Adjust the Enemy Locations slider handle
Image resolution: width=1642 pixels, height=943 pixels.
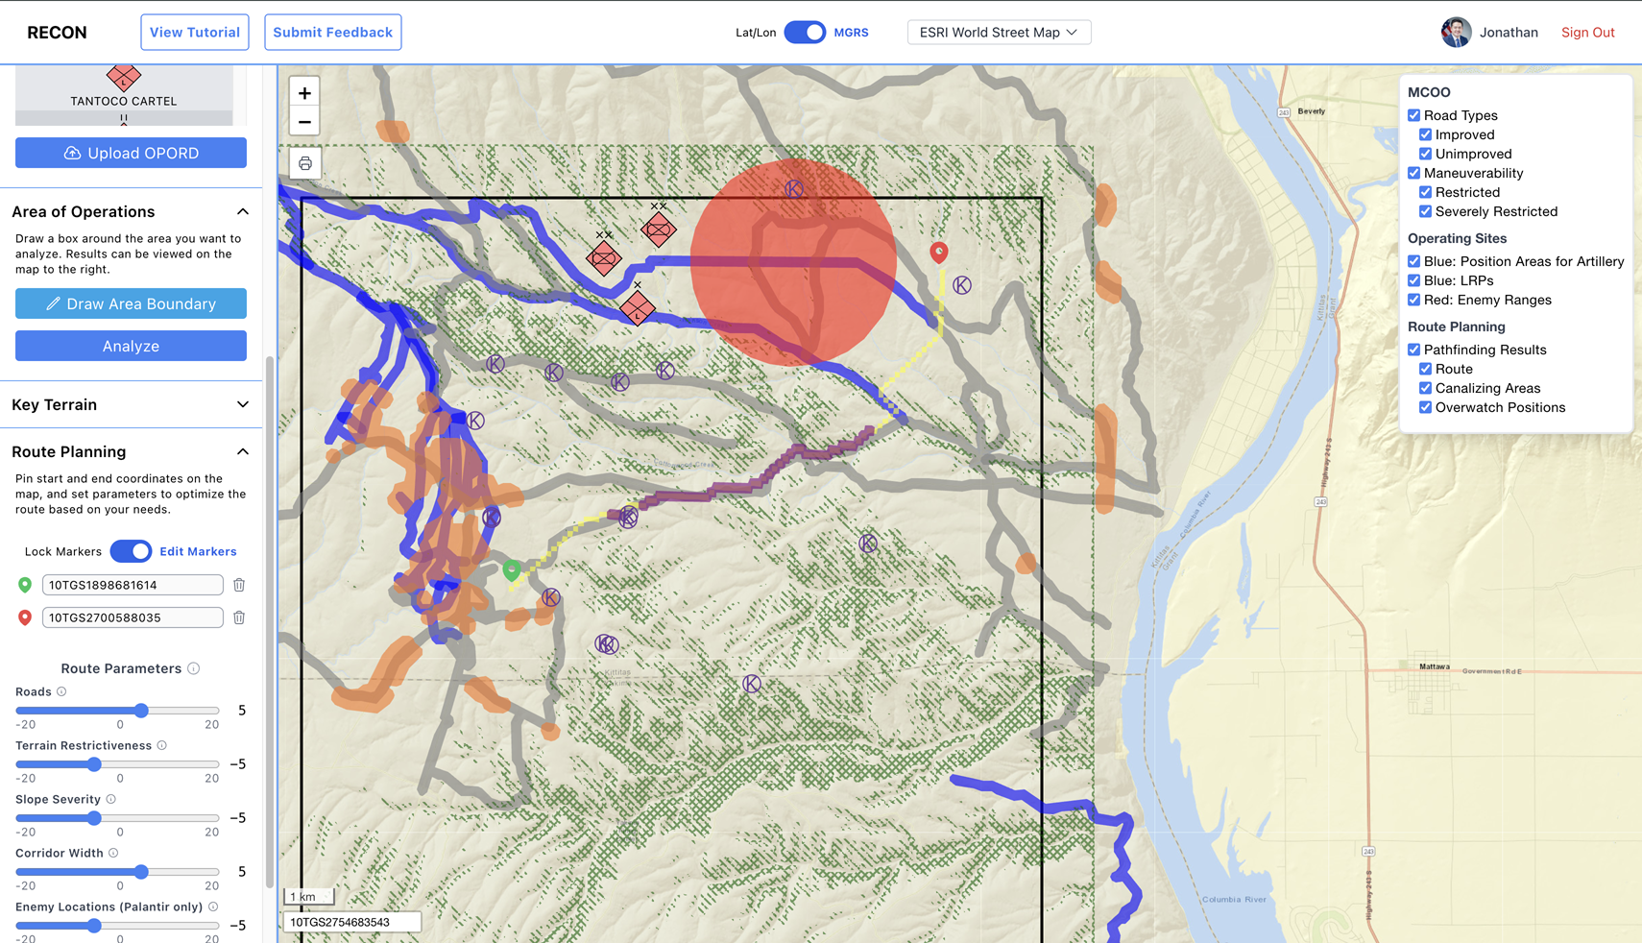click(x=94, y=926)
